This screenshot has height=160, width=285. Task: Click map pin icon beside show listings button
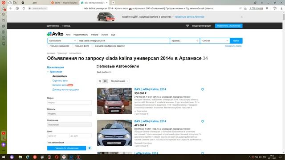tap(90, 148)
